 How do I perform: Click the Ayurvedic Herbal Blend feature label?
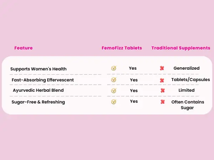(38, 90)
